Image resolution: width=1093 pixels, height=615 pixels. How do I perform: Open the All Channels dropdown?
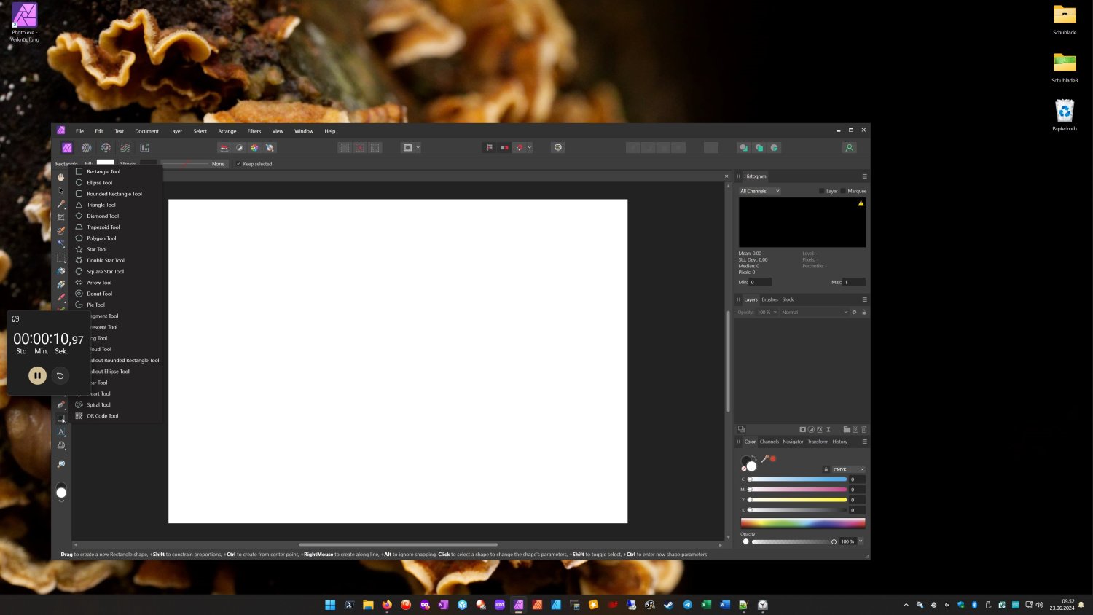[759, 191]
